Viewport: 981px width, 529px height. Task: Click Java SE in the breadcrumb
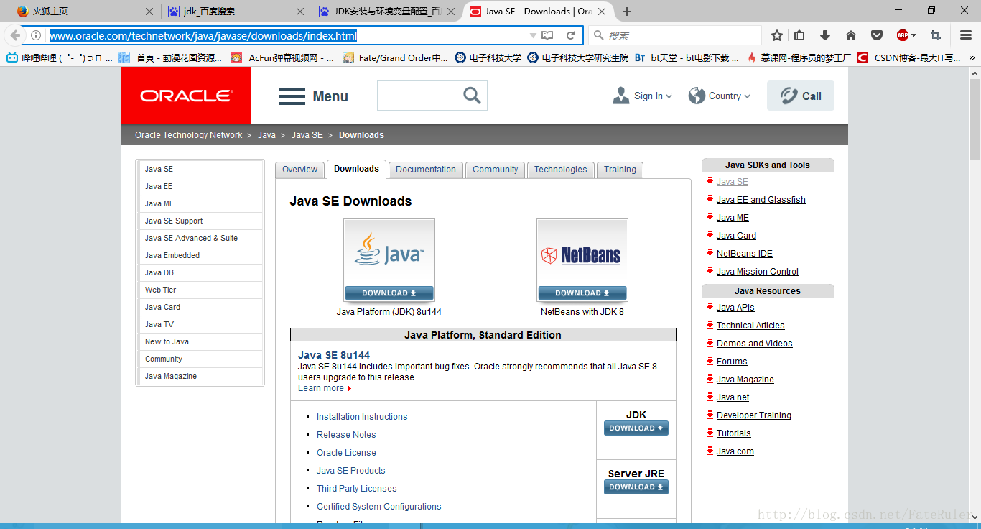[307, 135]
